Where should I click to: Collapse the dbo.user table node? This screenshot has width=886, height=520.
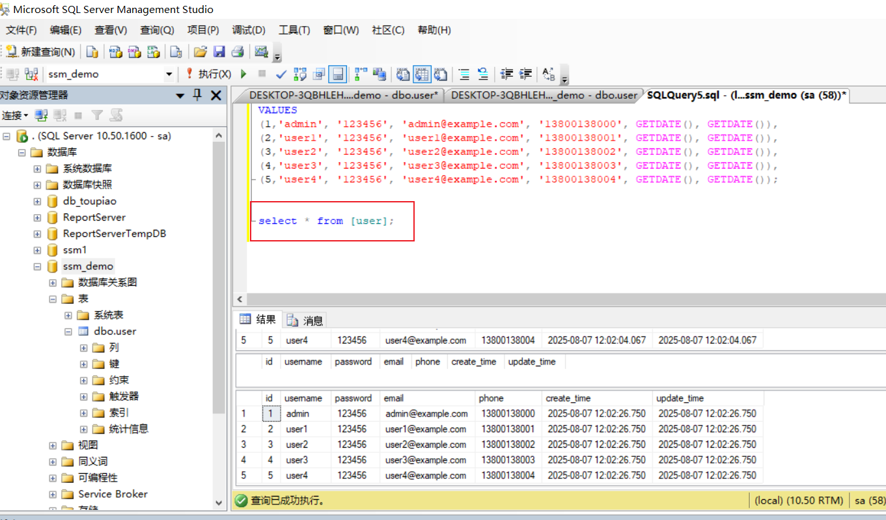click(68, 331)
